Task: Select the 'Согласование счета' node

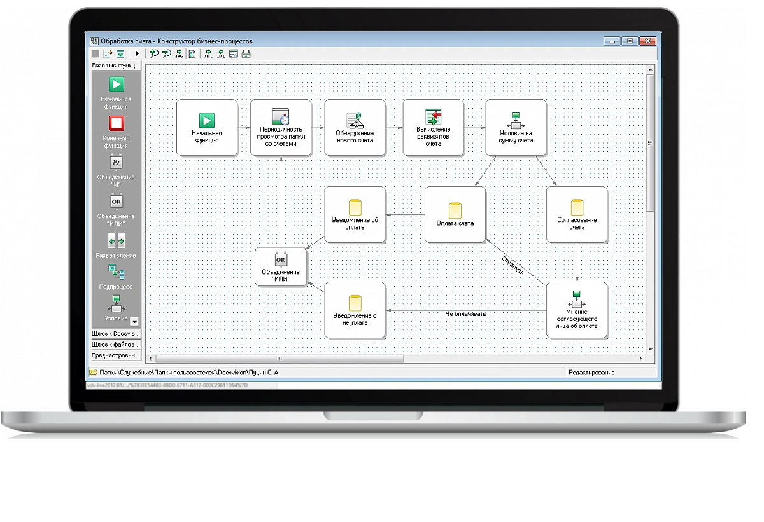Action: click(577, 214)
